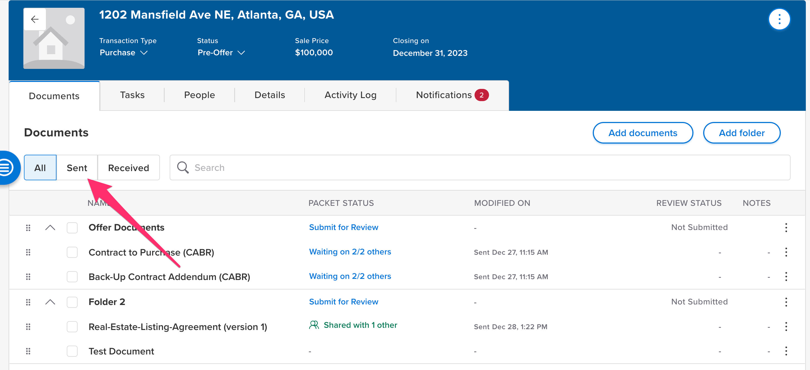The width and height of the screenshot is (810, 370).
Task: Open the Transaction Type Purchase dropdown
Action: point(123,53)
